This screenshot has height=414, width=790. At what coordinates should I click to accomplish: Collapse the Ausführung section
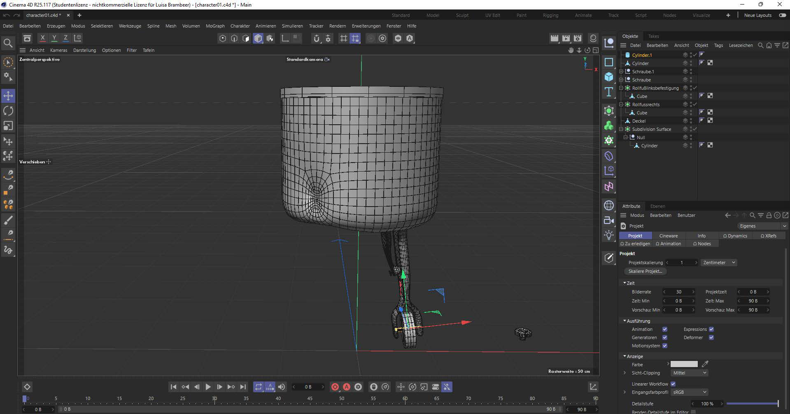pyautogui.click(x=625, y=321)
